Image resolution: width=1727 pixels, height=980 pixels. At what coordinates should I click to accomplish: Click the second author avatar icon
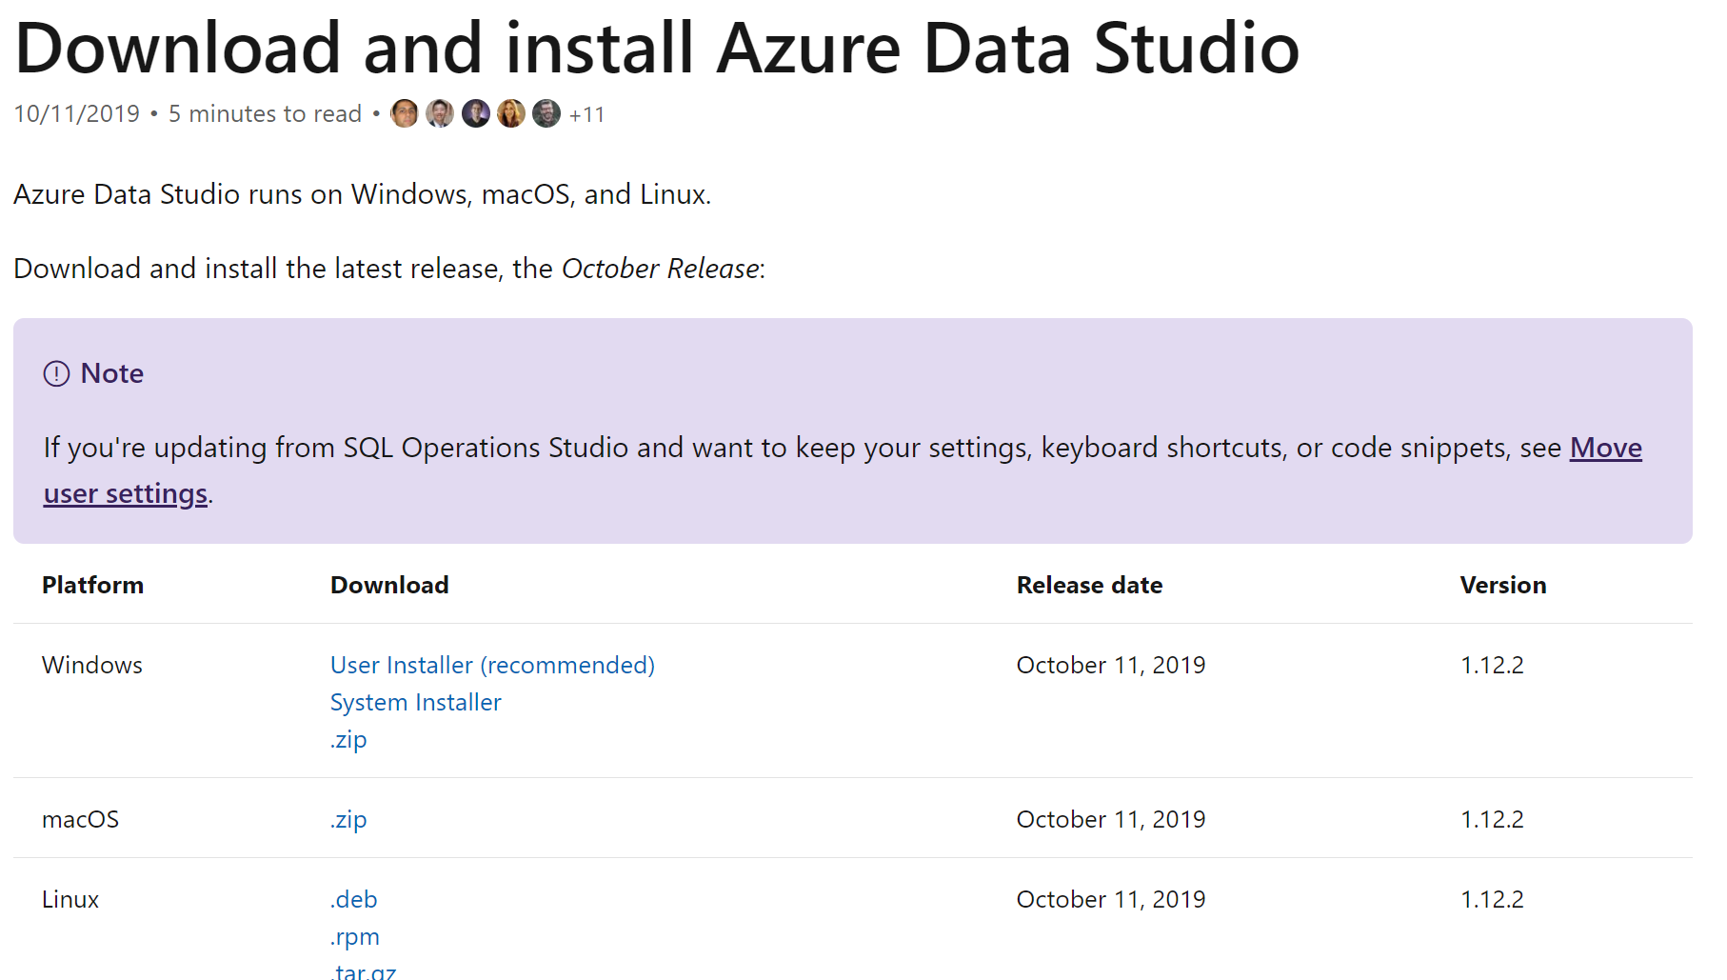click(439, 113)
